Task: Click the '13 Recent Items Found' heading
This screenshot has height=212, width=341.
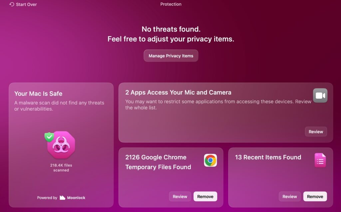Action: 268,157
